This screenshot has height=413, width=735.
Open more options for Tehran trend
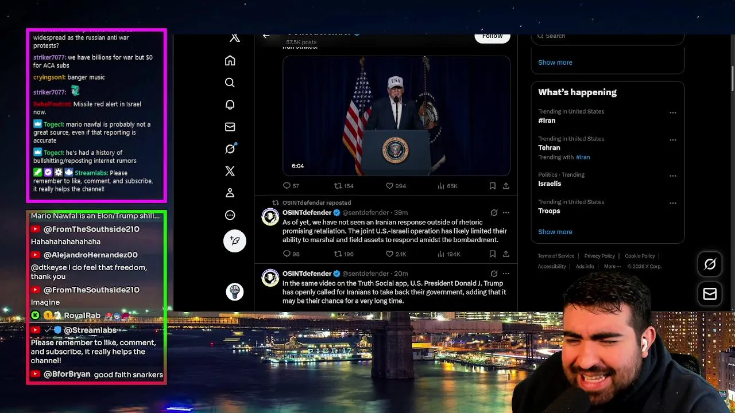coord(673,139)
